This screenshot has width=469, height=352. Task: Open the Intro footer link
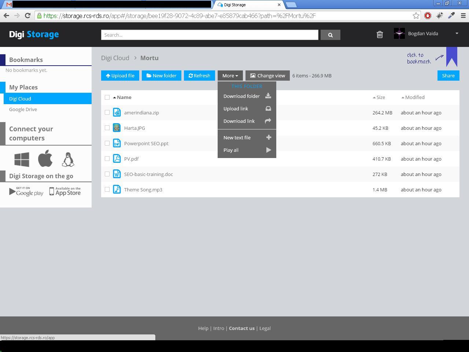pos(219,328)
